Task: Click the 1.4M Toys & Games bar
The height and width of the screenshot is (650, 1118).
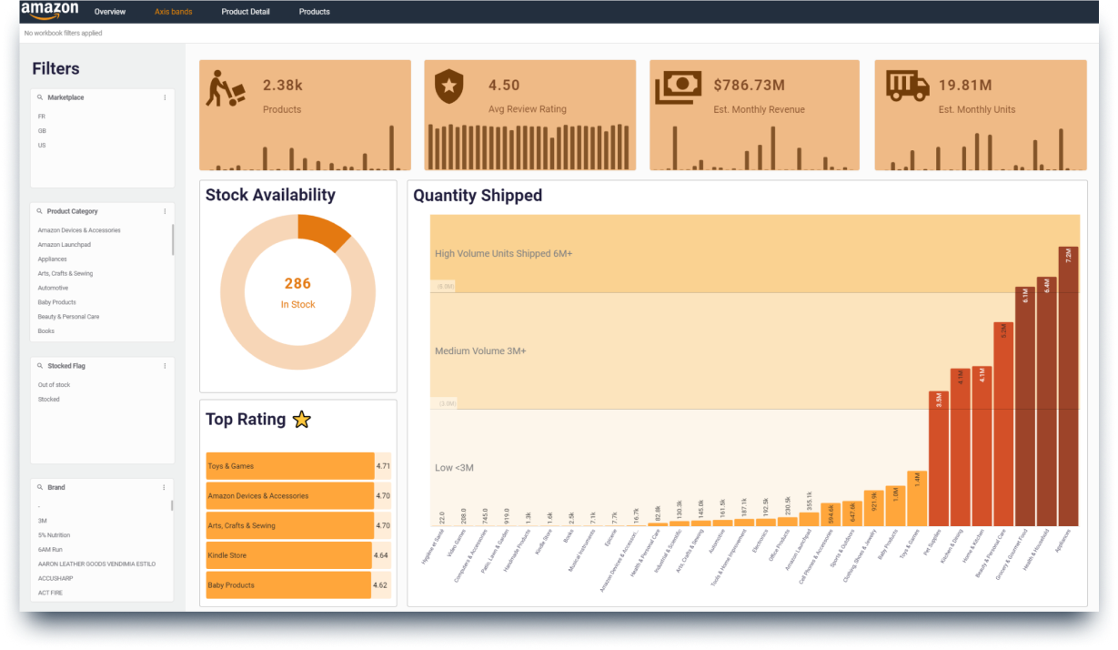Action: pyautogui.click(x=917, y=499)
